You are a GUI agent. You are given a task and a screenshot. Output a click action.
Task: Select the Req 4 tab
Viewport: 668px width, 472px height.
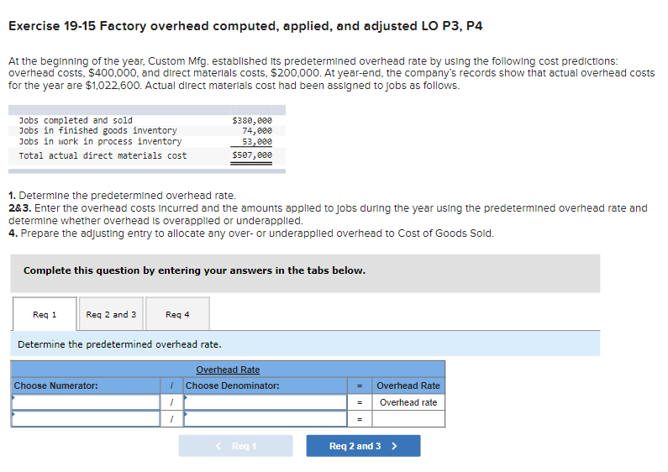click(x=177, y=314)
